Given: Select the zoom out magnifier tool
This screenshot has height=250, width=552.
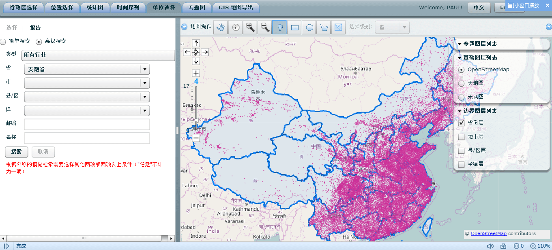Looking at the screenshot, I should (265, 27).
